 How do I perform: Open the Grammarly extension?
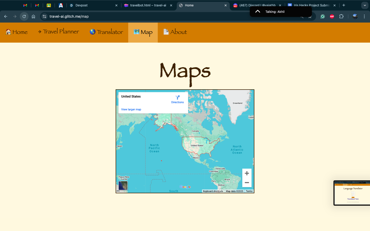click(x=323, y=16)
